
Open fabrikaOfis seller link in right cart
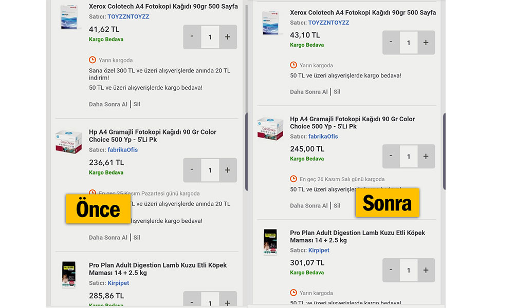(x=323, y=137)
